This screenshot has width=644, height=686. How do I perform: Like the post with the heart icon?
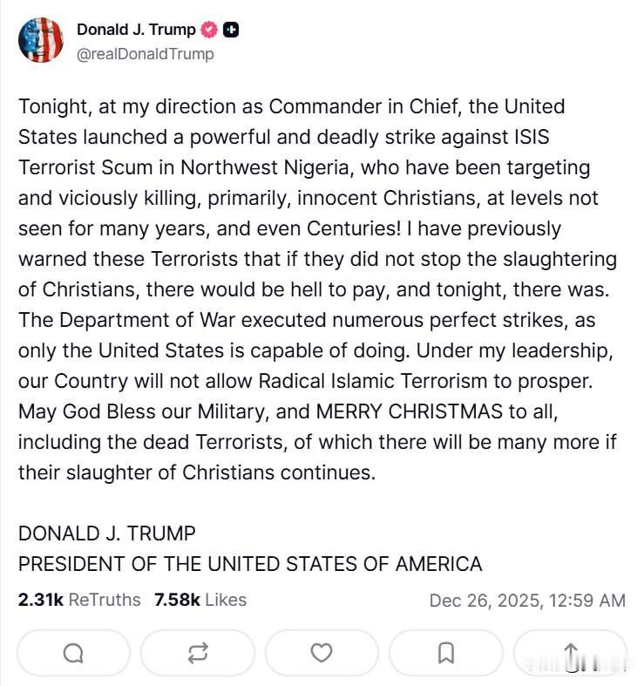coord(322,652)
